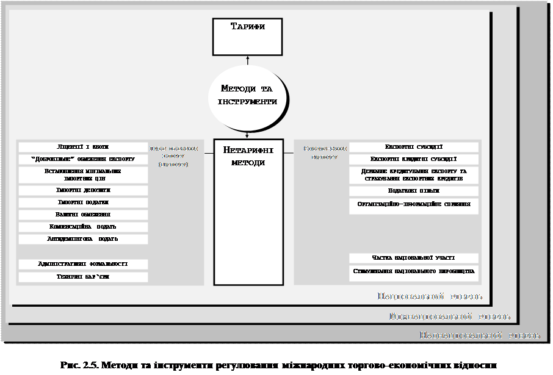The image size is (553, 375).
Task: Click the 'Нетарифні методи' box
Action: 248,212
